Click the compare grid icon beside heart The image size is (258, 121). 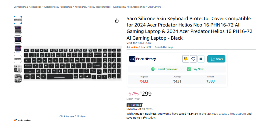tap(201, 59)
